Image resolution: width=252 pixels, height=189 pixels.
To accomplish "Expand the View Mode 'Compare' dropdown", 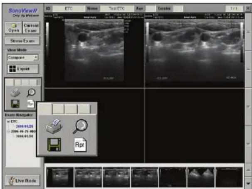I will (x=36, y=57).
